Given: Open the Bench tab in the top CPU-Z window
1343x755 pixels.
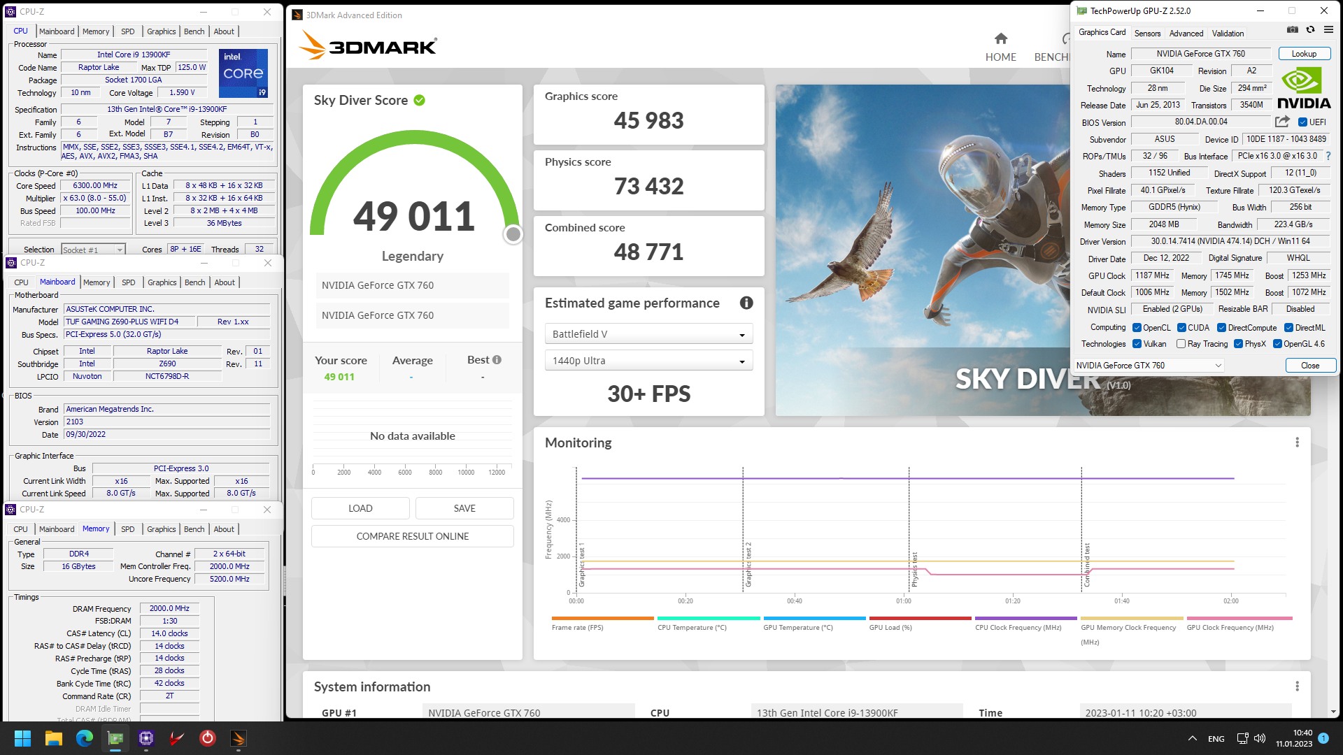Looking at the screenshot, I should 194,31.
